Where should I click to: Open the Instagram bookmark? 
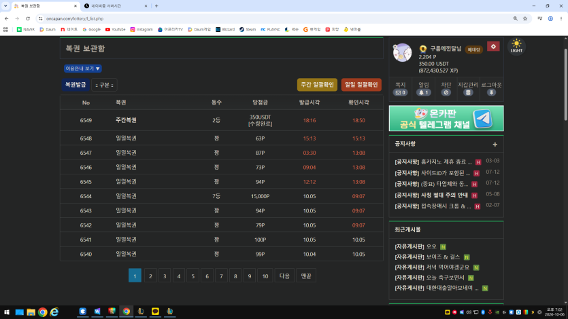(141, 29)
